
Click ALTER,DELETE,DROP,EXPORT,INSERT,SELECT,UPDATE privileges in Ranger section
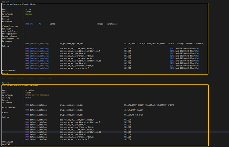[149, 44]
